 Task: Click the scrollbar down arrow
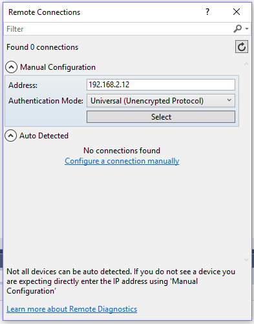[x=246, y=260]
